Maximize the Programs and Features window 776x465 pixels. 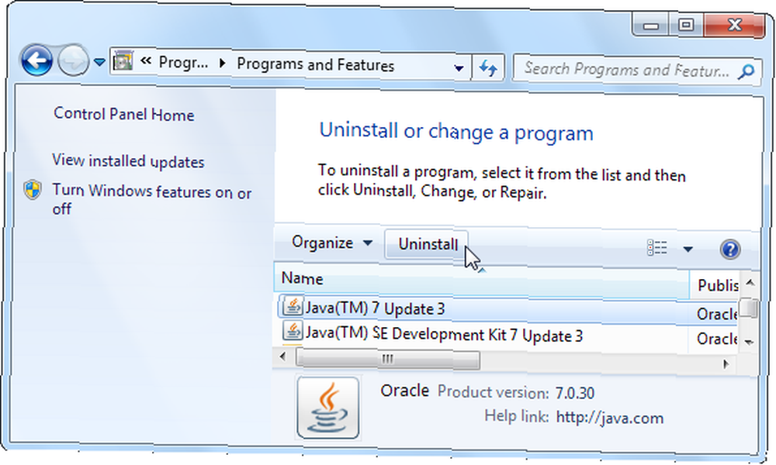point(686,25)
